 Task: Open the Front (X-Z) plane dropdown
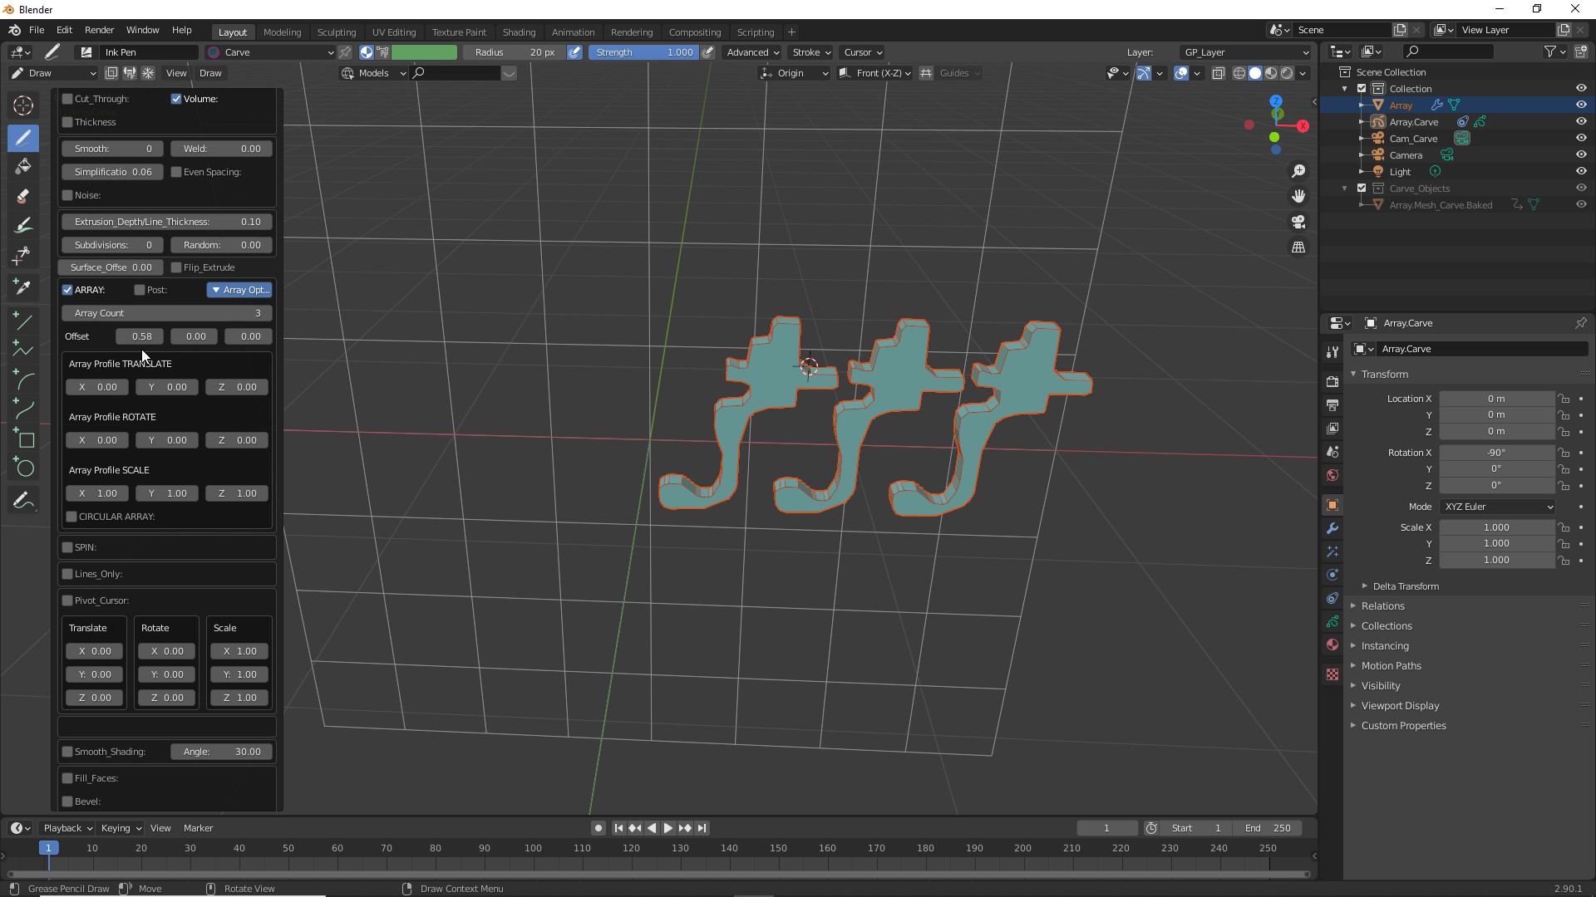875,73
